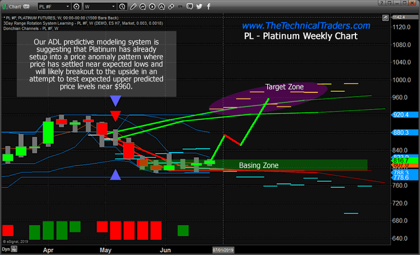420x255 pixels.
Task: Click the 760.0 price axis label
Action: pos(400,185)
